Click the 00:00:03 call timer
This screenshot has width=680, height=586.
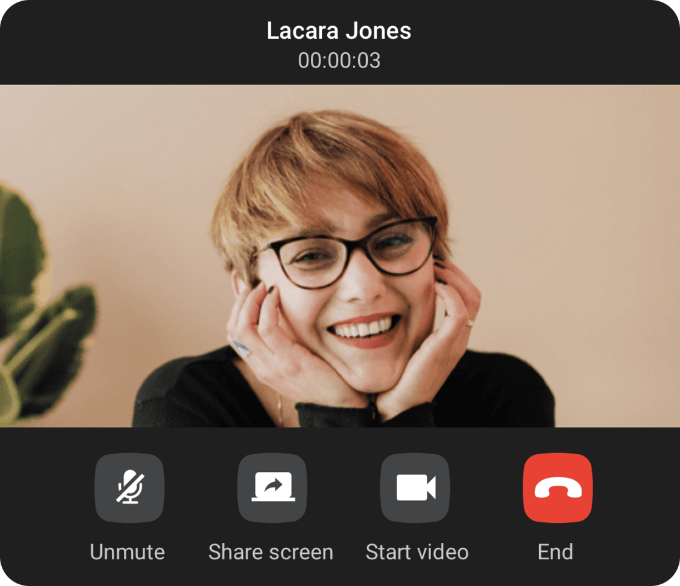[x=339, y=60]
